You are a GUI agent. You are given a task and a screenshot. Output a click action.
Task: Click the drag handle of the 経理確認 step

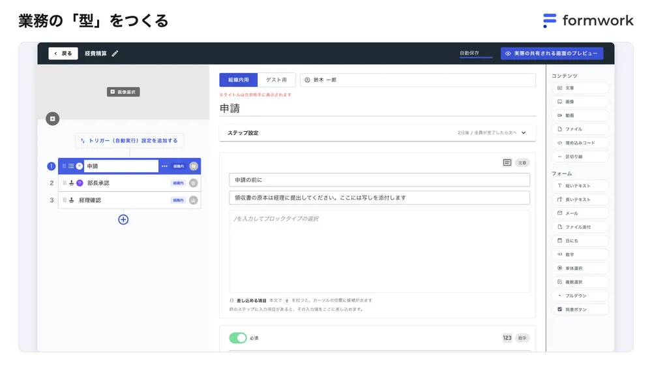click(65, 200)
